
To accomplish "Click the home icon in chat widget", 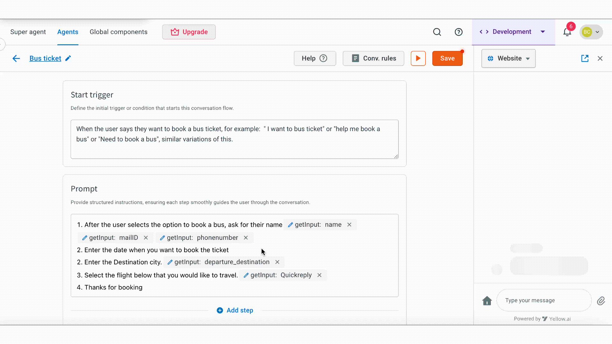I will tap(487, 300).
